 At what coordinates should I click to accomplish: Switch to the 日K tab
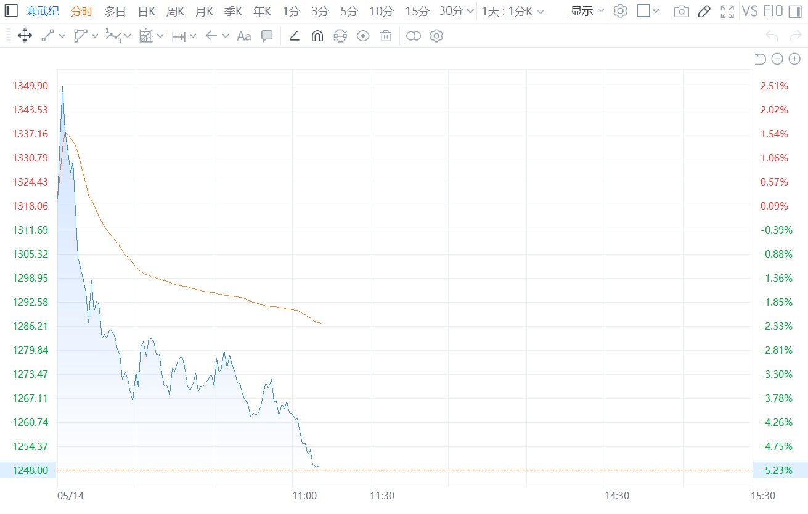coord(147,11)
